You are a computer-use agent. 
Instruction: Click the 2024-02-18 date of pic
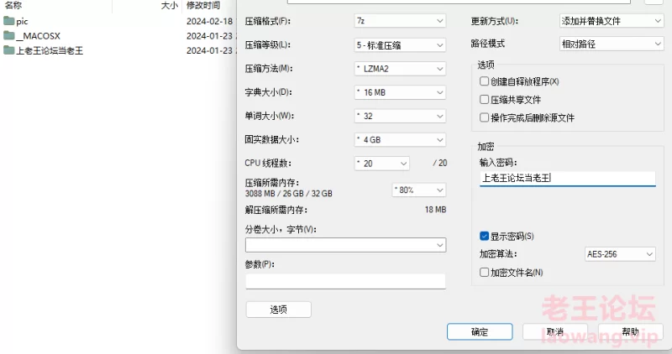click(x=209, y=21)
